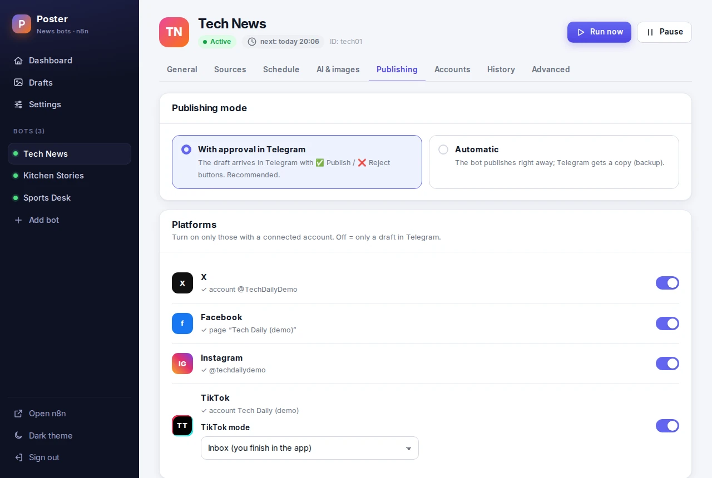Click the pause icon in Pause button
The image size is (712, 478).
650,32
